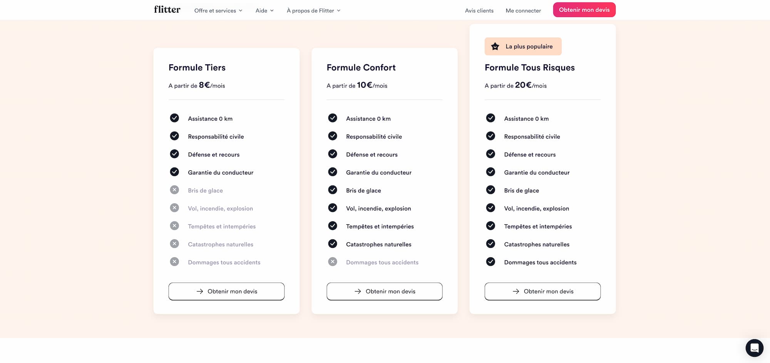
Task: Expand the Aide menu chevron
Action: pyautogui.click(x=272, y=11)
